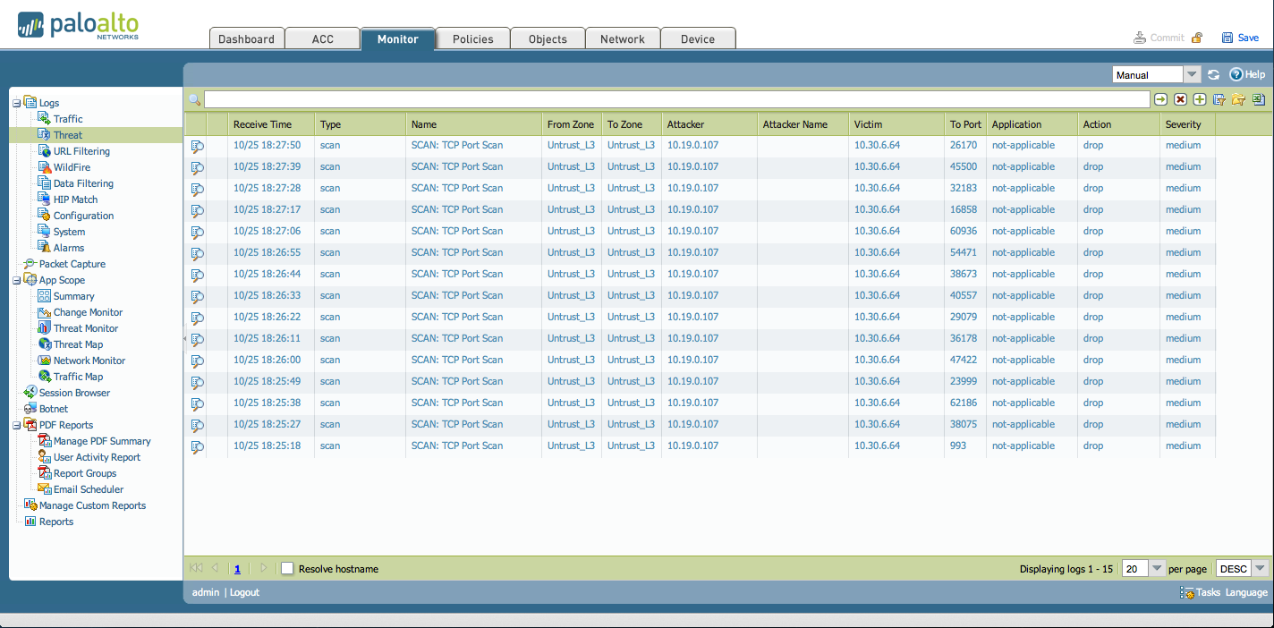Click the WildFire log icon in sidebar

pyautogui.click(x=45, y=167)
